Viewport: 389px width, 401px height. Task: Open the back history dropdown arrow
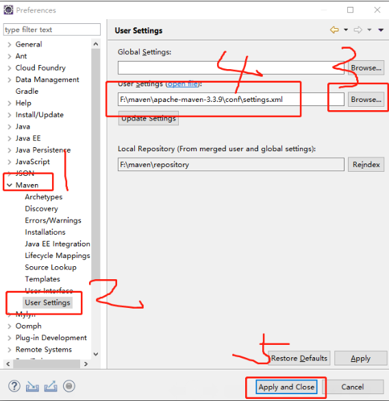(x=346, y=30)
